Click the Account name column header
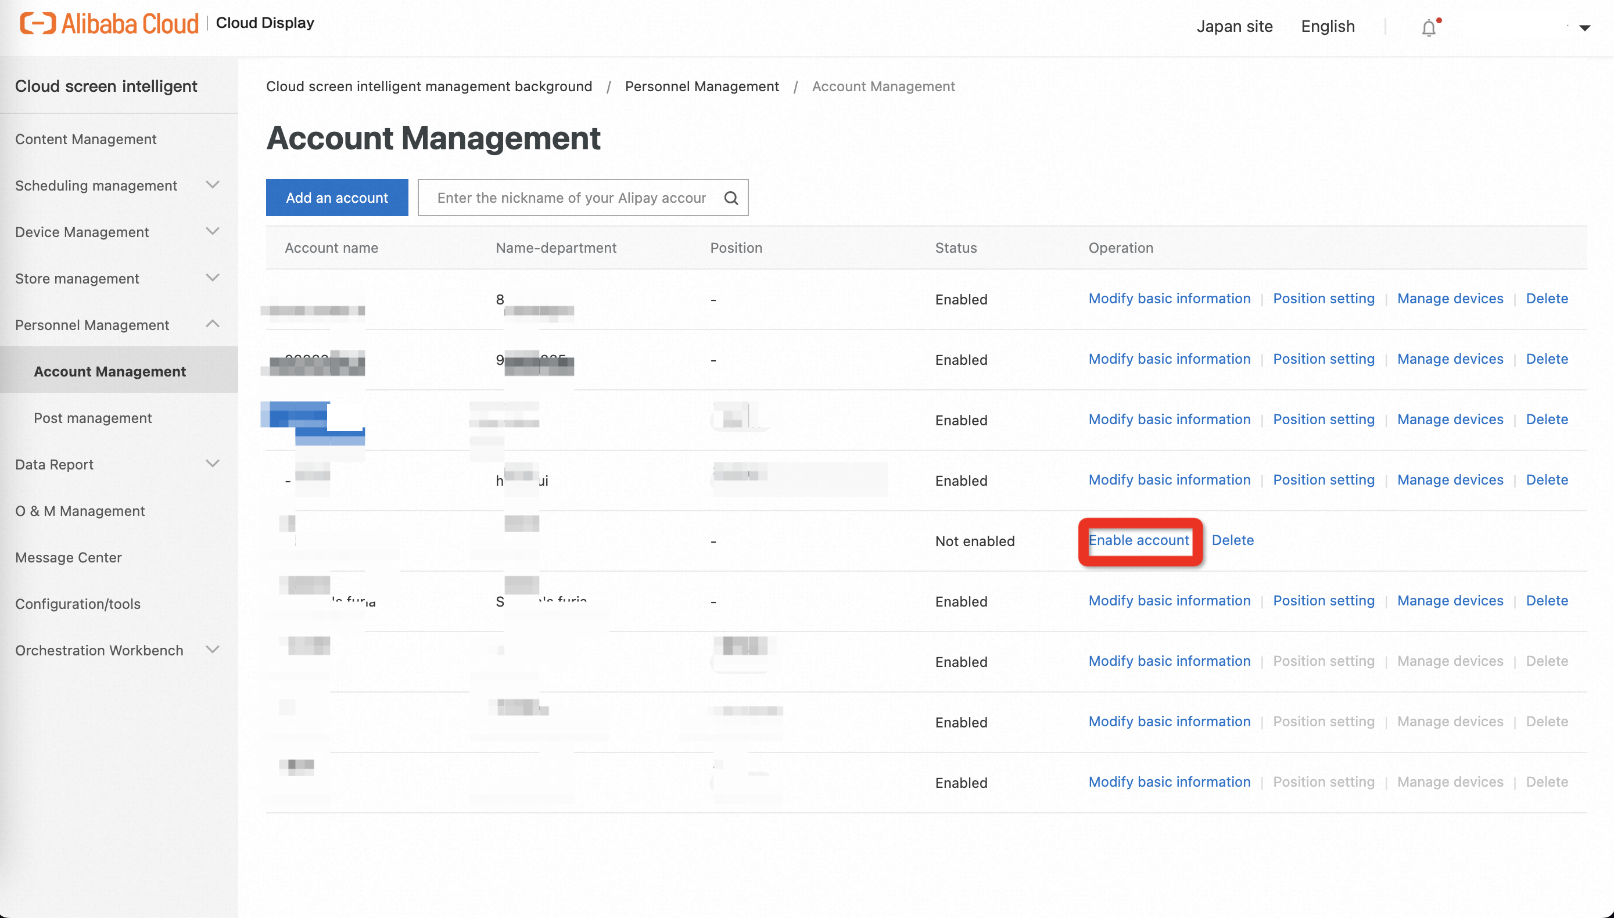This screenshot has width=1614, height=918. (x=331, y=248)
